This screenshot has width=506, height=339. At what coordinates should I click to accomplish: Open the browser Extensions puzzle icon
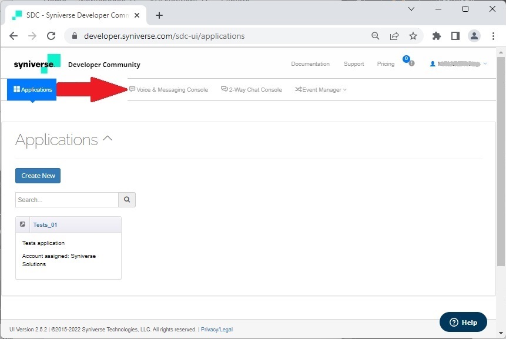[436, 36]
